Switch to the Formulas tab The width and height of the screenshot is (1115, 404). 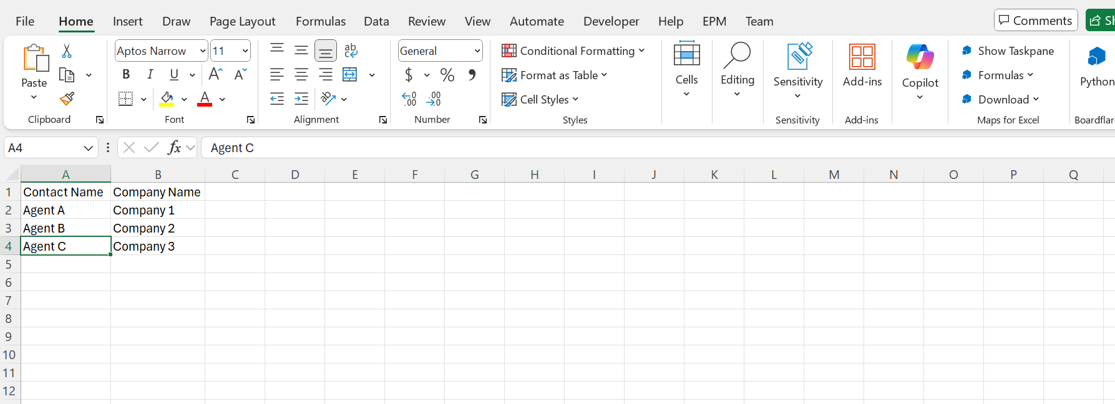pyautogui.click(x=320, y=21)
